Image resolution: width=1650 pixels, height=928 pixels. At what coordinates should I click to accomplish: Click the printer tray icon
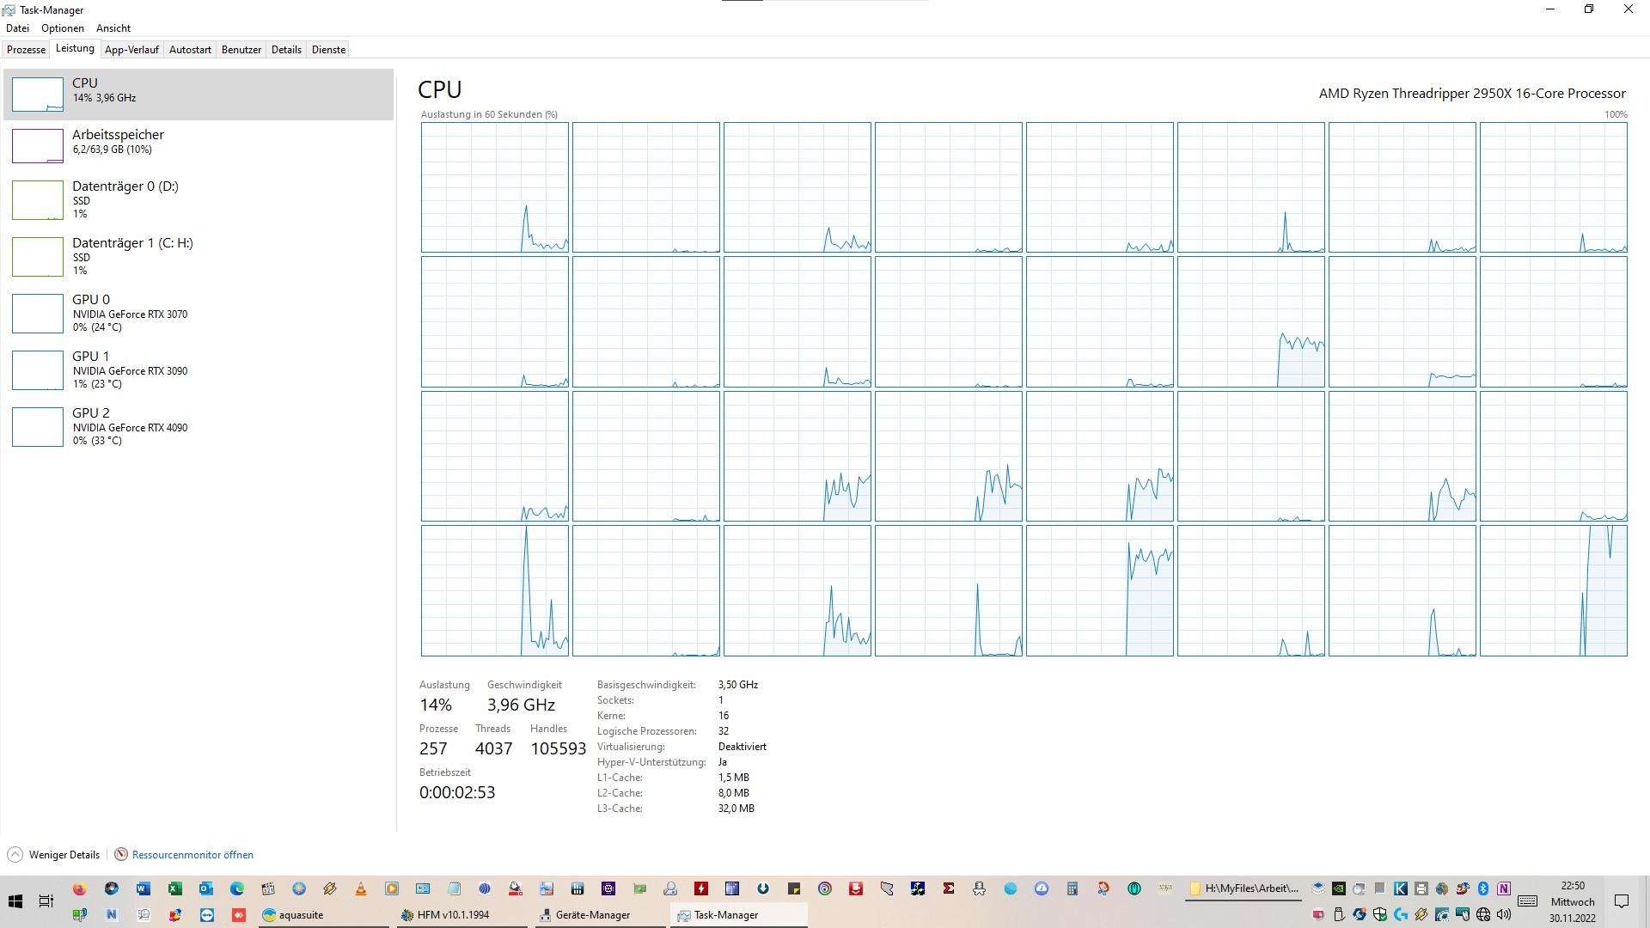pyautogui.click(x=1421, y=888)
